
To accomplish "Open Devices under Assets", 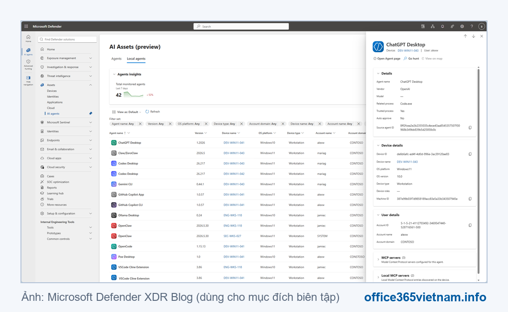I will (52, 91).
